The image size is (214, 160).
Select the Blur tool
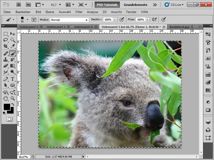[6, 72]
